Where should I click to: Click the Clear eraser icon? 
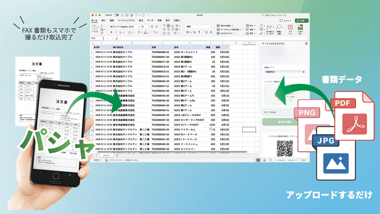pos(261,33)
